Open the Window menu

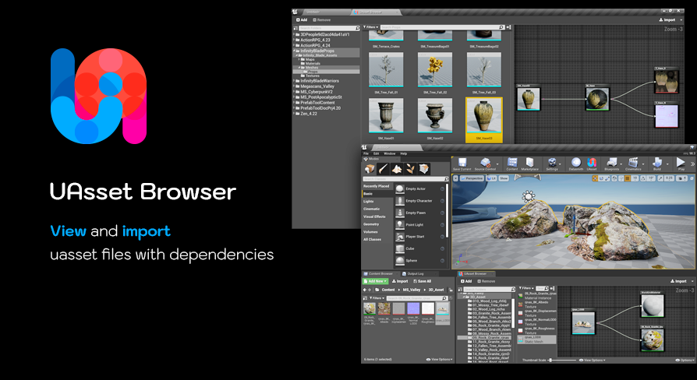pyautogui.click(x=390, y=153)
